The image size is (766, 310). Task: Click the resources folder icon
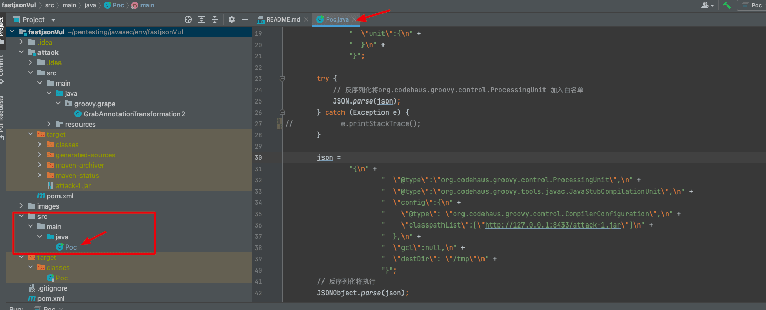coord(59,124)
